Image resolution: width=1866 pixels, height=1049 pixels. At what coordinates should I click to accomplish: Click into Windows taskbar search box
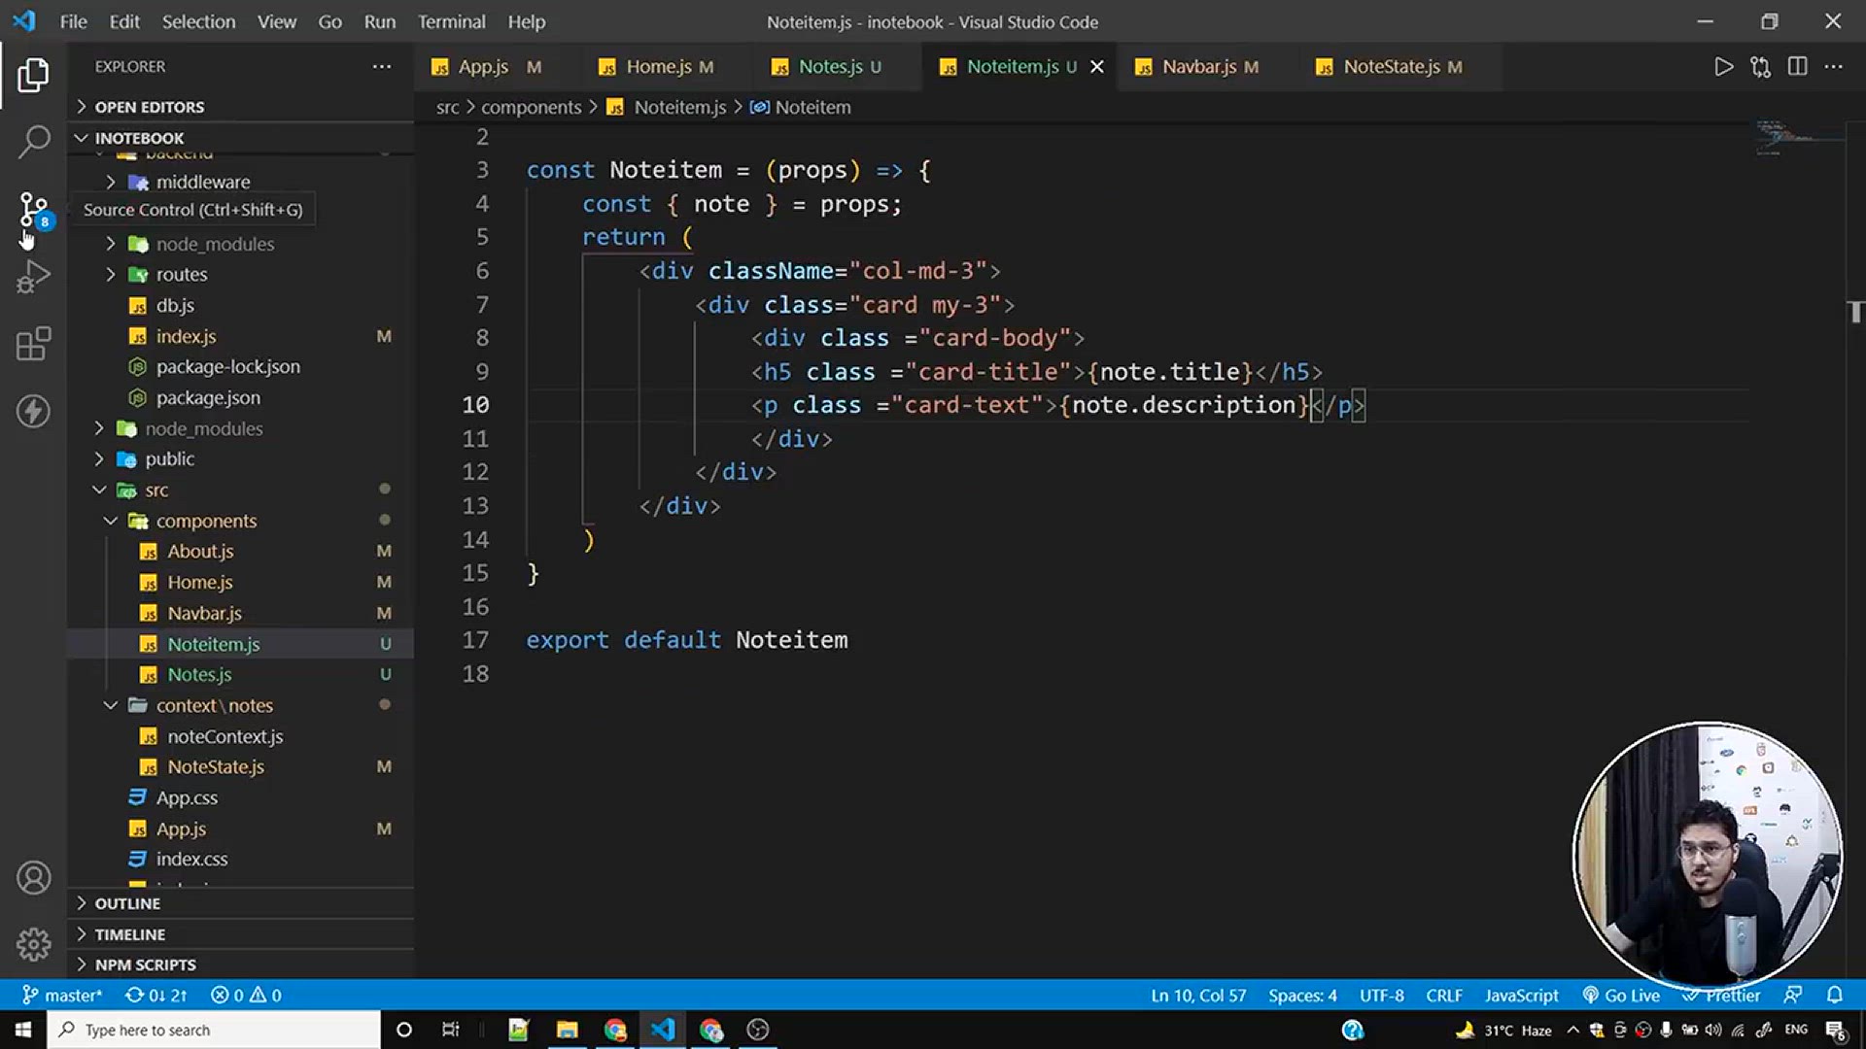[x=214, y=1030]
